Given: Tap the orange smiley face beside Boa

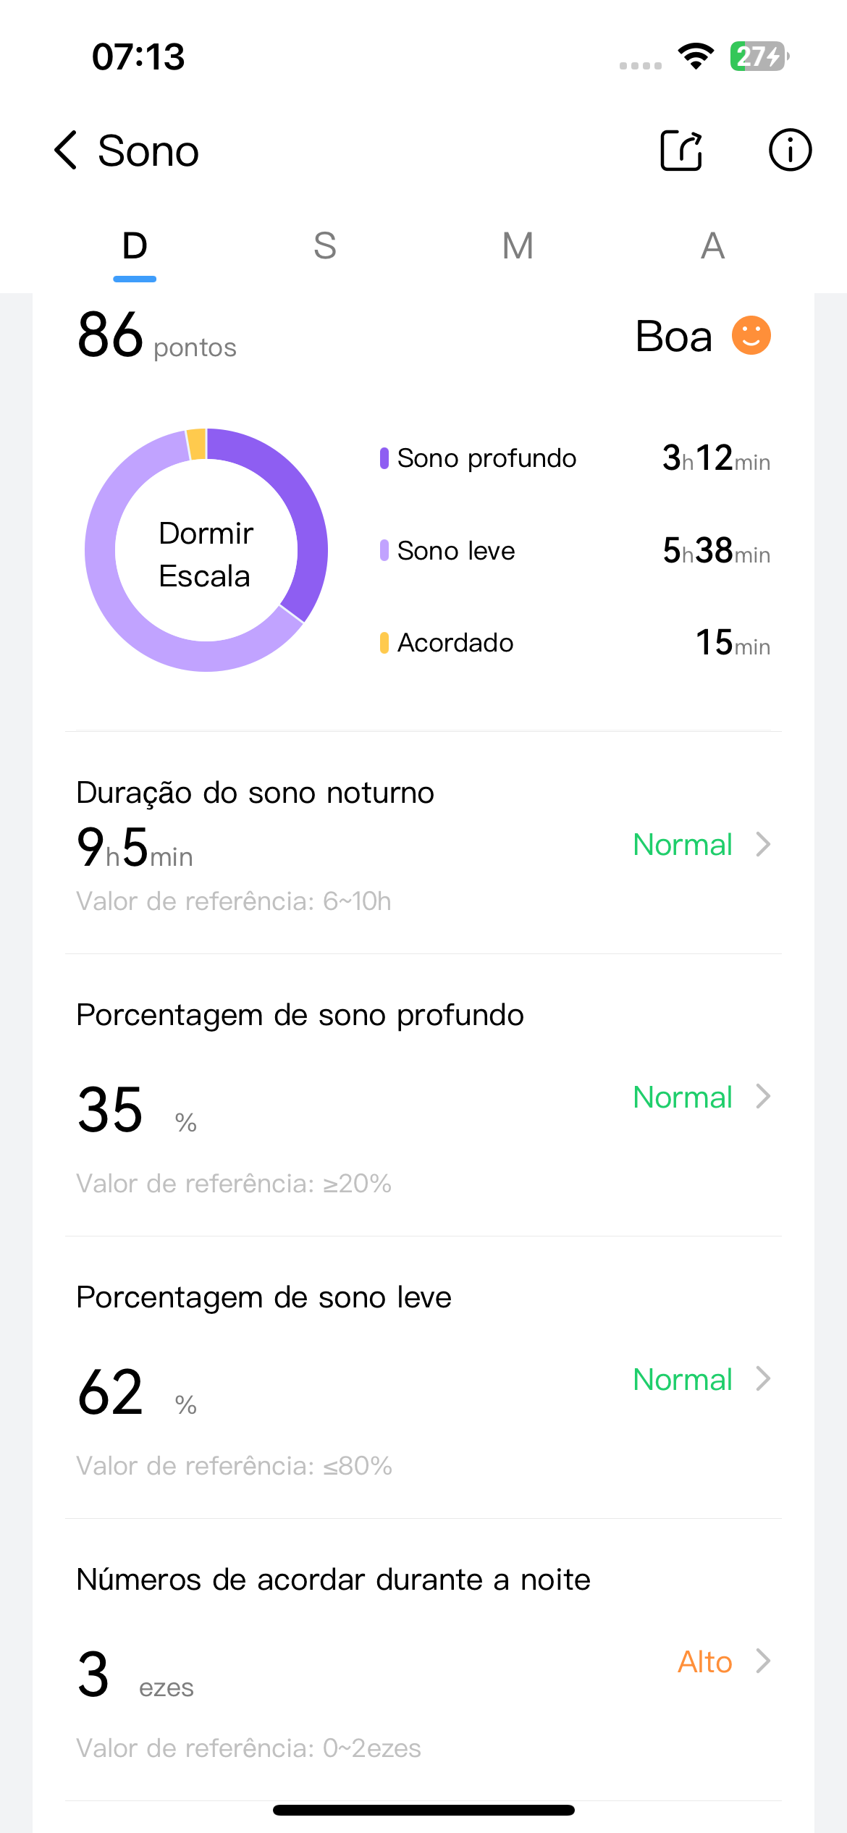Looking at the screenshot, I should click(x=751, y=336).
